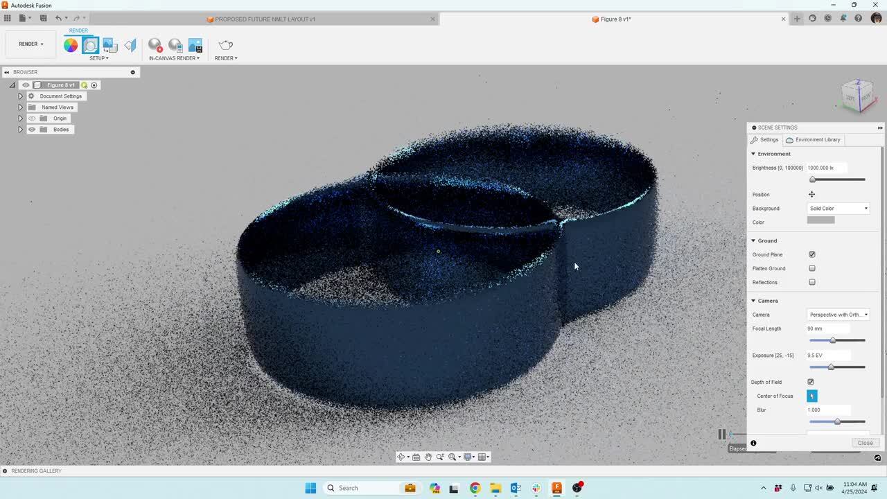Click the background Color swatch
The height and width of the screenshot is (499, 887).
tap(820, 220)
